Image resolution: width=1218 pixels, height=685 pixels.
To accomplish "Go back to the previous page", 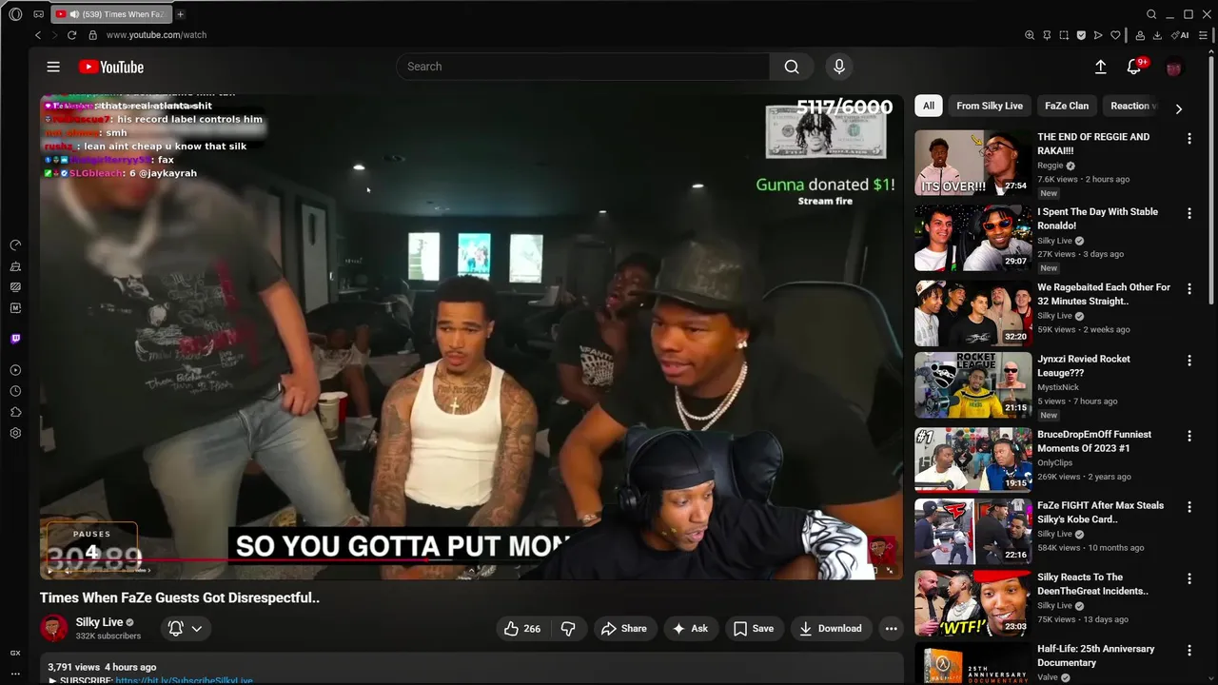I will [38, 35].
